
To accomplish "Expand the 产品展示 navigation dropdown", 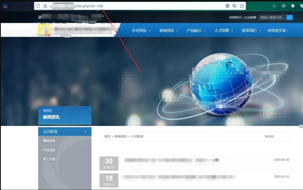I will 196,31.
